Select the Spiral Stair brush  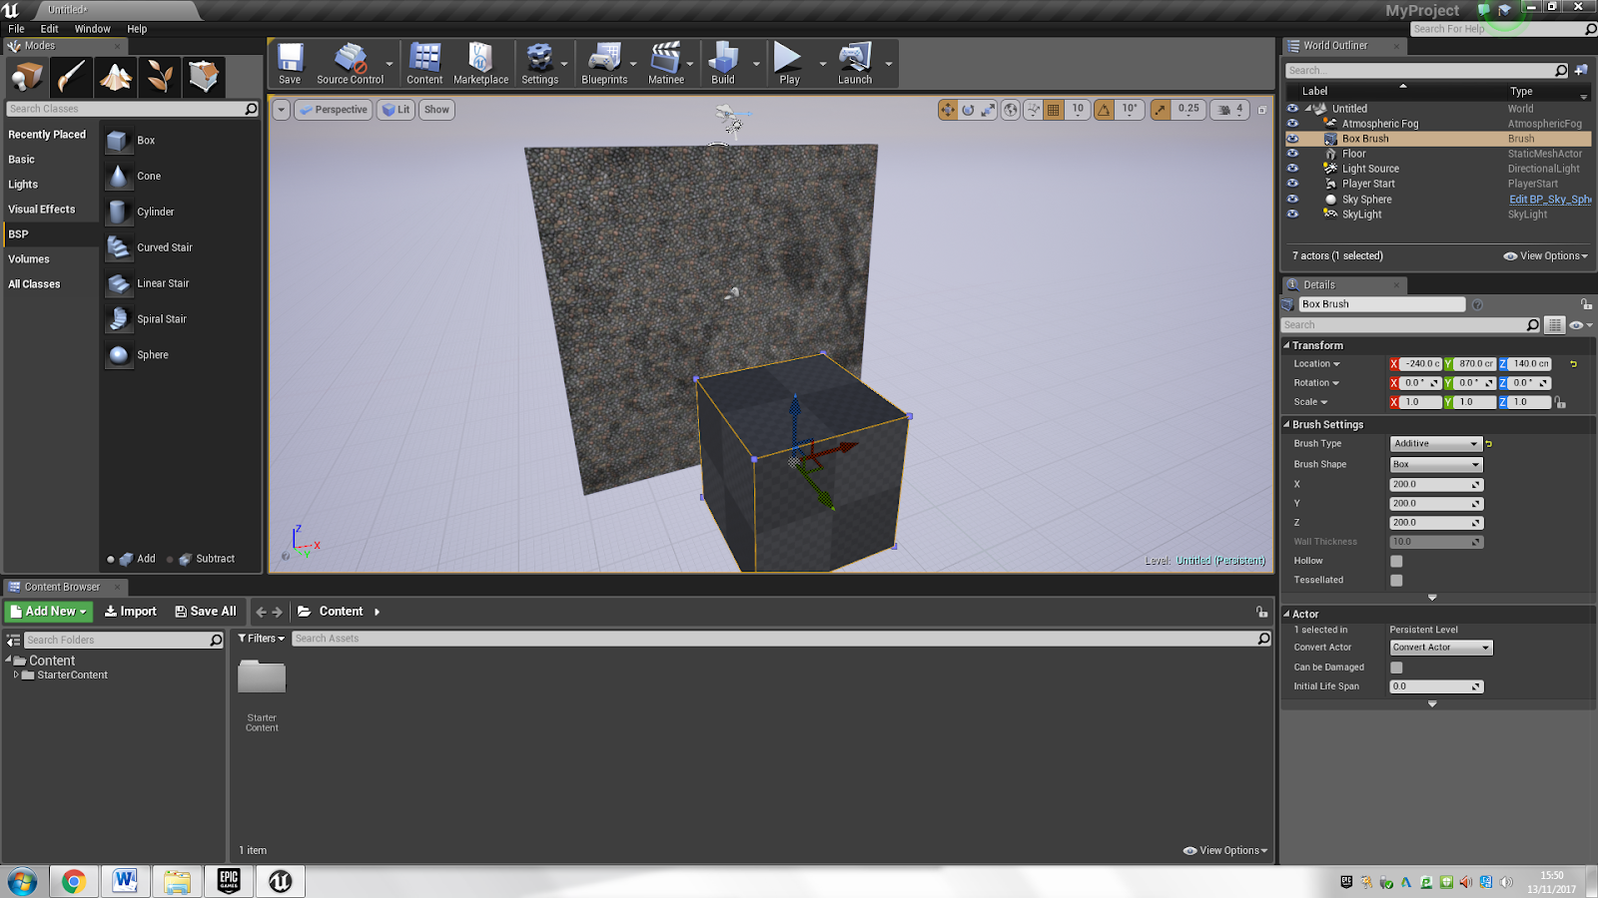180,320
